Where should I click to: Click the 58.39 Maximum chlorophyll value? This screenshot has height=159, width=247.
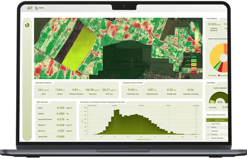[x=93, y=90]
